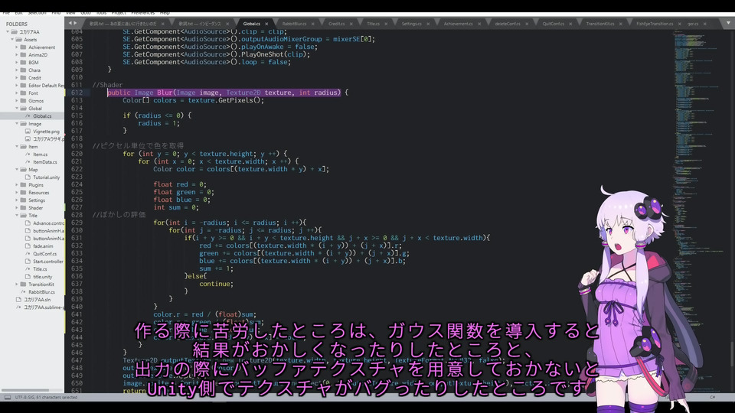Click the Chara folder icon
This screenshot has height=413, width=735.
pos(24,70)
